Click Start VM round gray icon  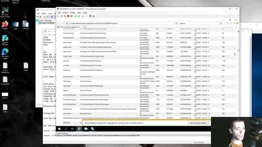(62, 16)
